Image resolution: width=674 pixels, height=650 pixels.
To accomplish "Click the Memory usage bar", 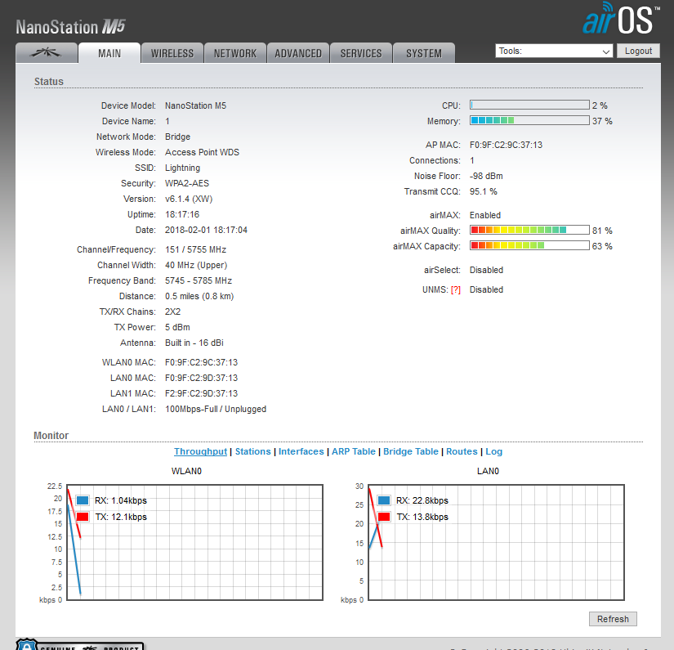I will [x=529, y=120].
